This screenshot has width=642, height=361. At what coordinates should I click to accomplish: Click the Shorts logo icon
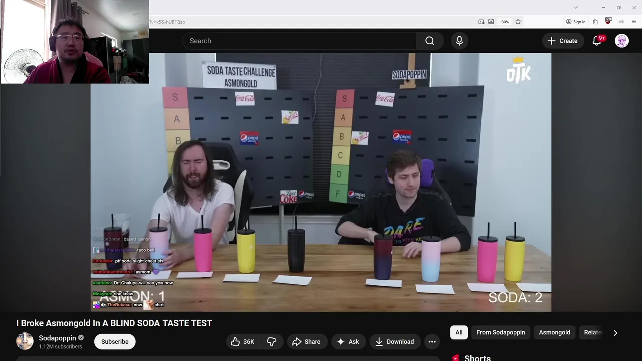(x=456, y=358)
